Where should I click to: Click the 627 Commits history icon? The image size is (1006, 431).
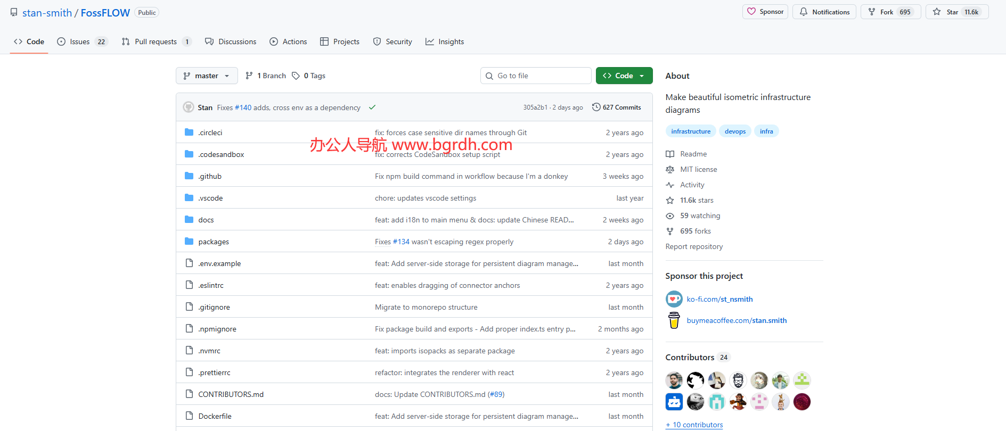click(x=596, y=107)
